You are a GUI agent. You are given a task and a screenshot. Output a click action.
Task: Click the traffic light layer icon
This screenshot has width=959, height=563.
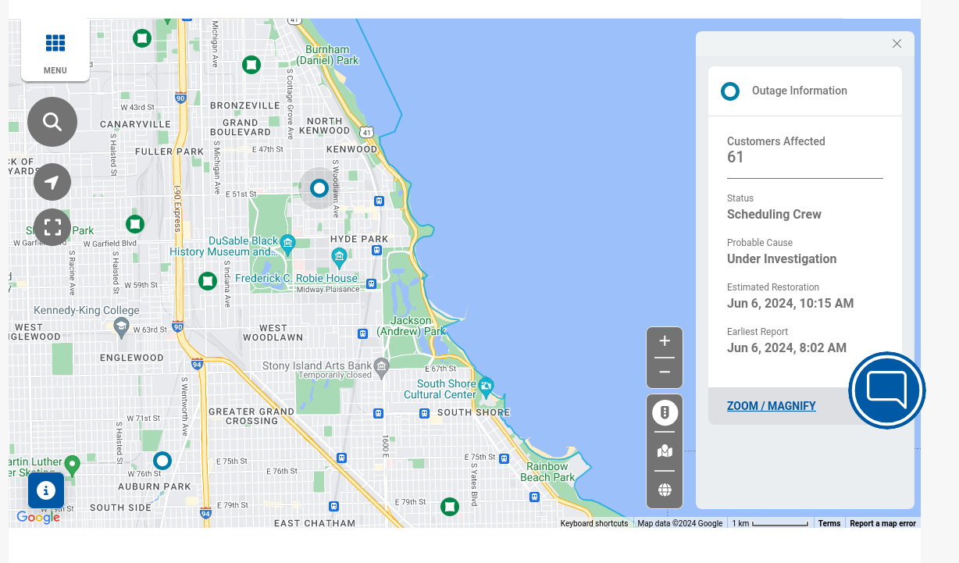[665, 412]
